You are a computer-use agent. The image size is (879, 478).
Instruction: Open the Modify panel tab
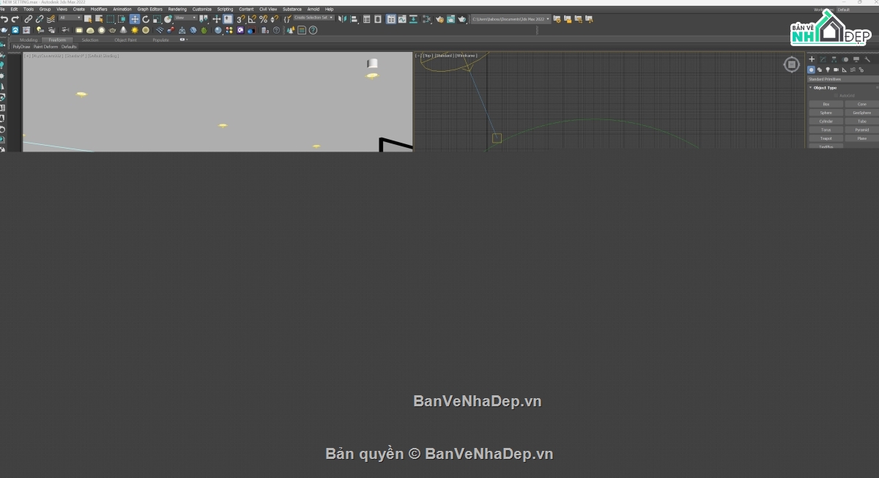point(823,59)
